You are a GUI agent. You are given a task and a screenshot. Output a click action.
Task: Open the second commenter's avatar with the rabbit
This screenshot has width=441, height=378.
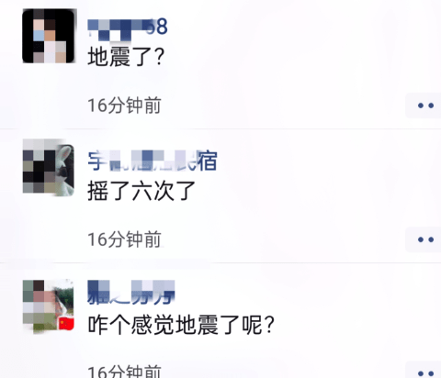coord(49,167)
